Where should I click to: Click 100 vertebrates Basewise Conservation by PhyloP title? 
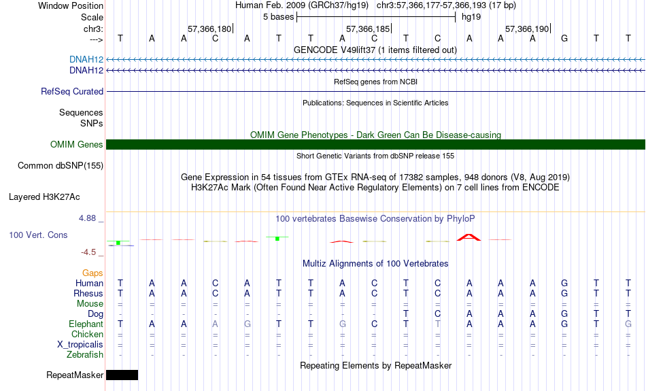[x=375, y=219]
